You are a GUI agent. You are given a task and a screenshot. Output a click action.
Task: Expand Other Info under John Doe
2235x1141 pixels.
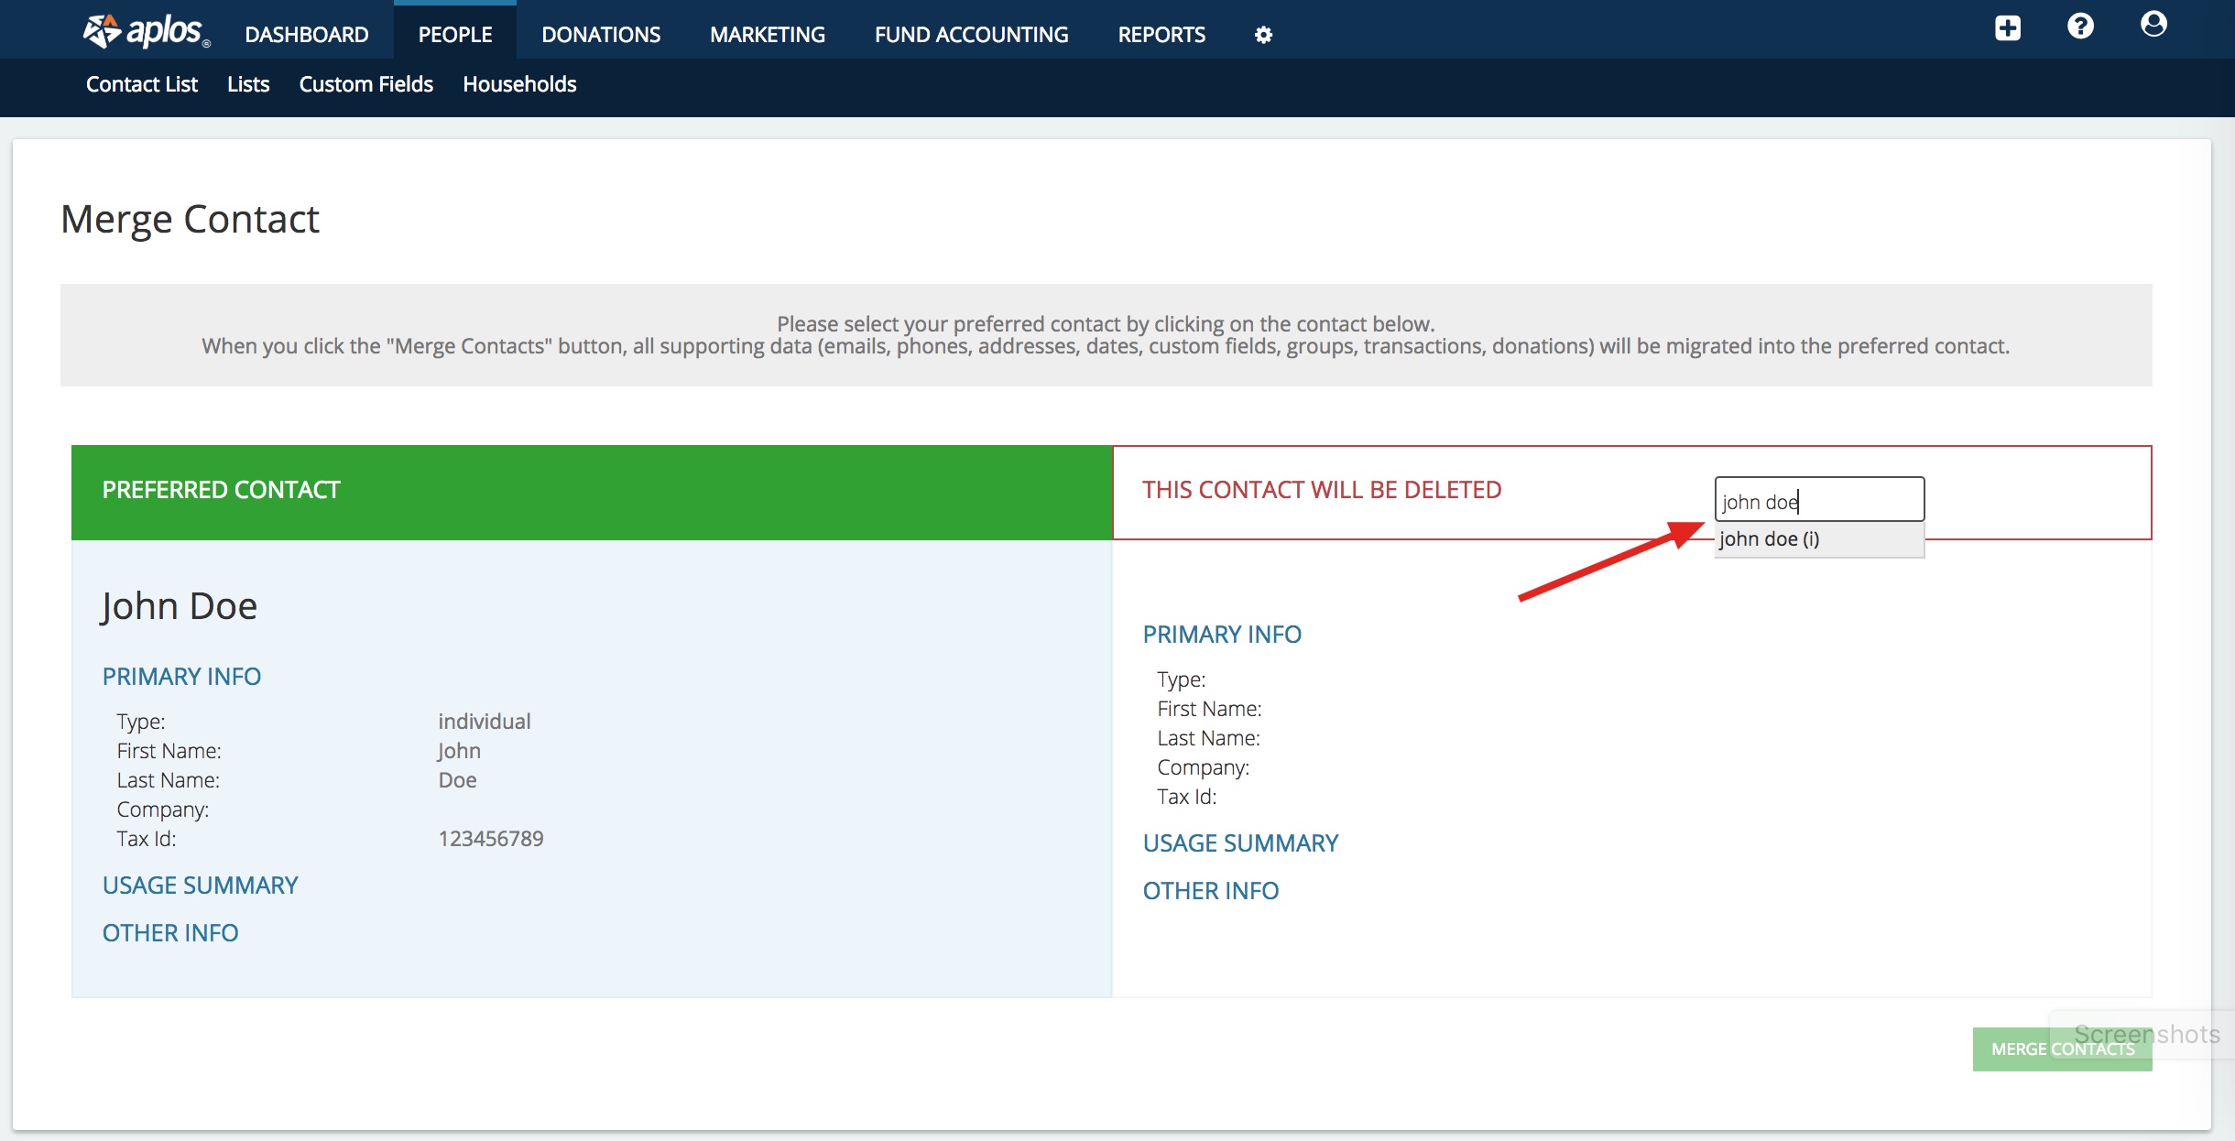pos(170,933)
